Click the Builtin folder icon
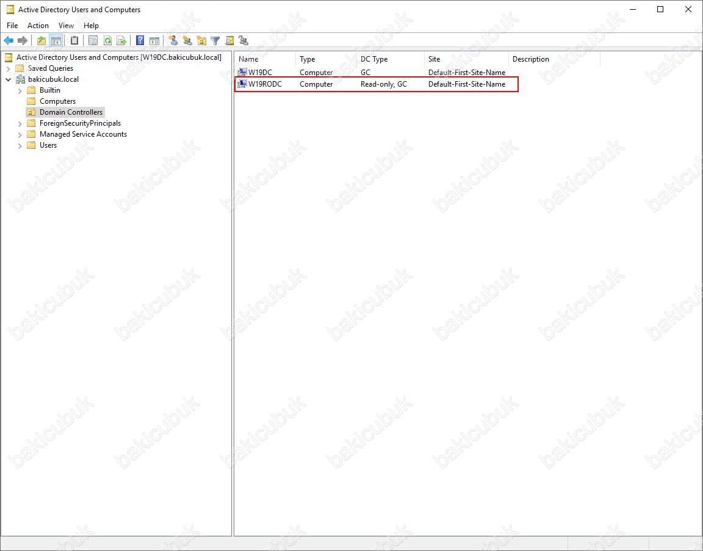The height and width of the screenshot is (551, 703). (x=31, y=90)
